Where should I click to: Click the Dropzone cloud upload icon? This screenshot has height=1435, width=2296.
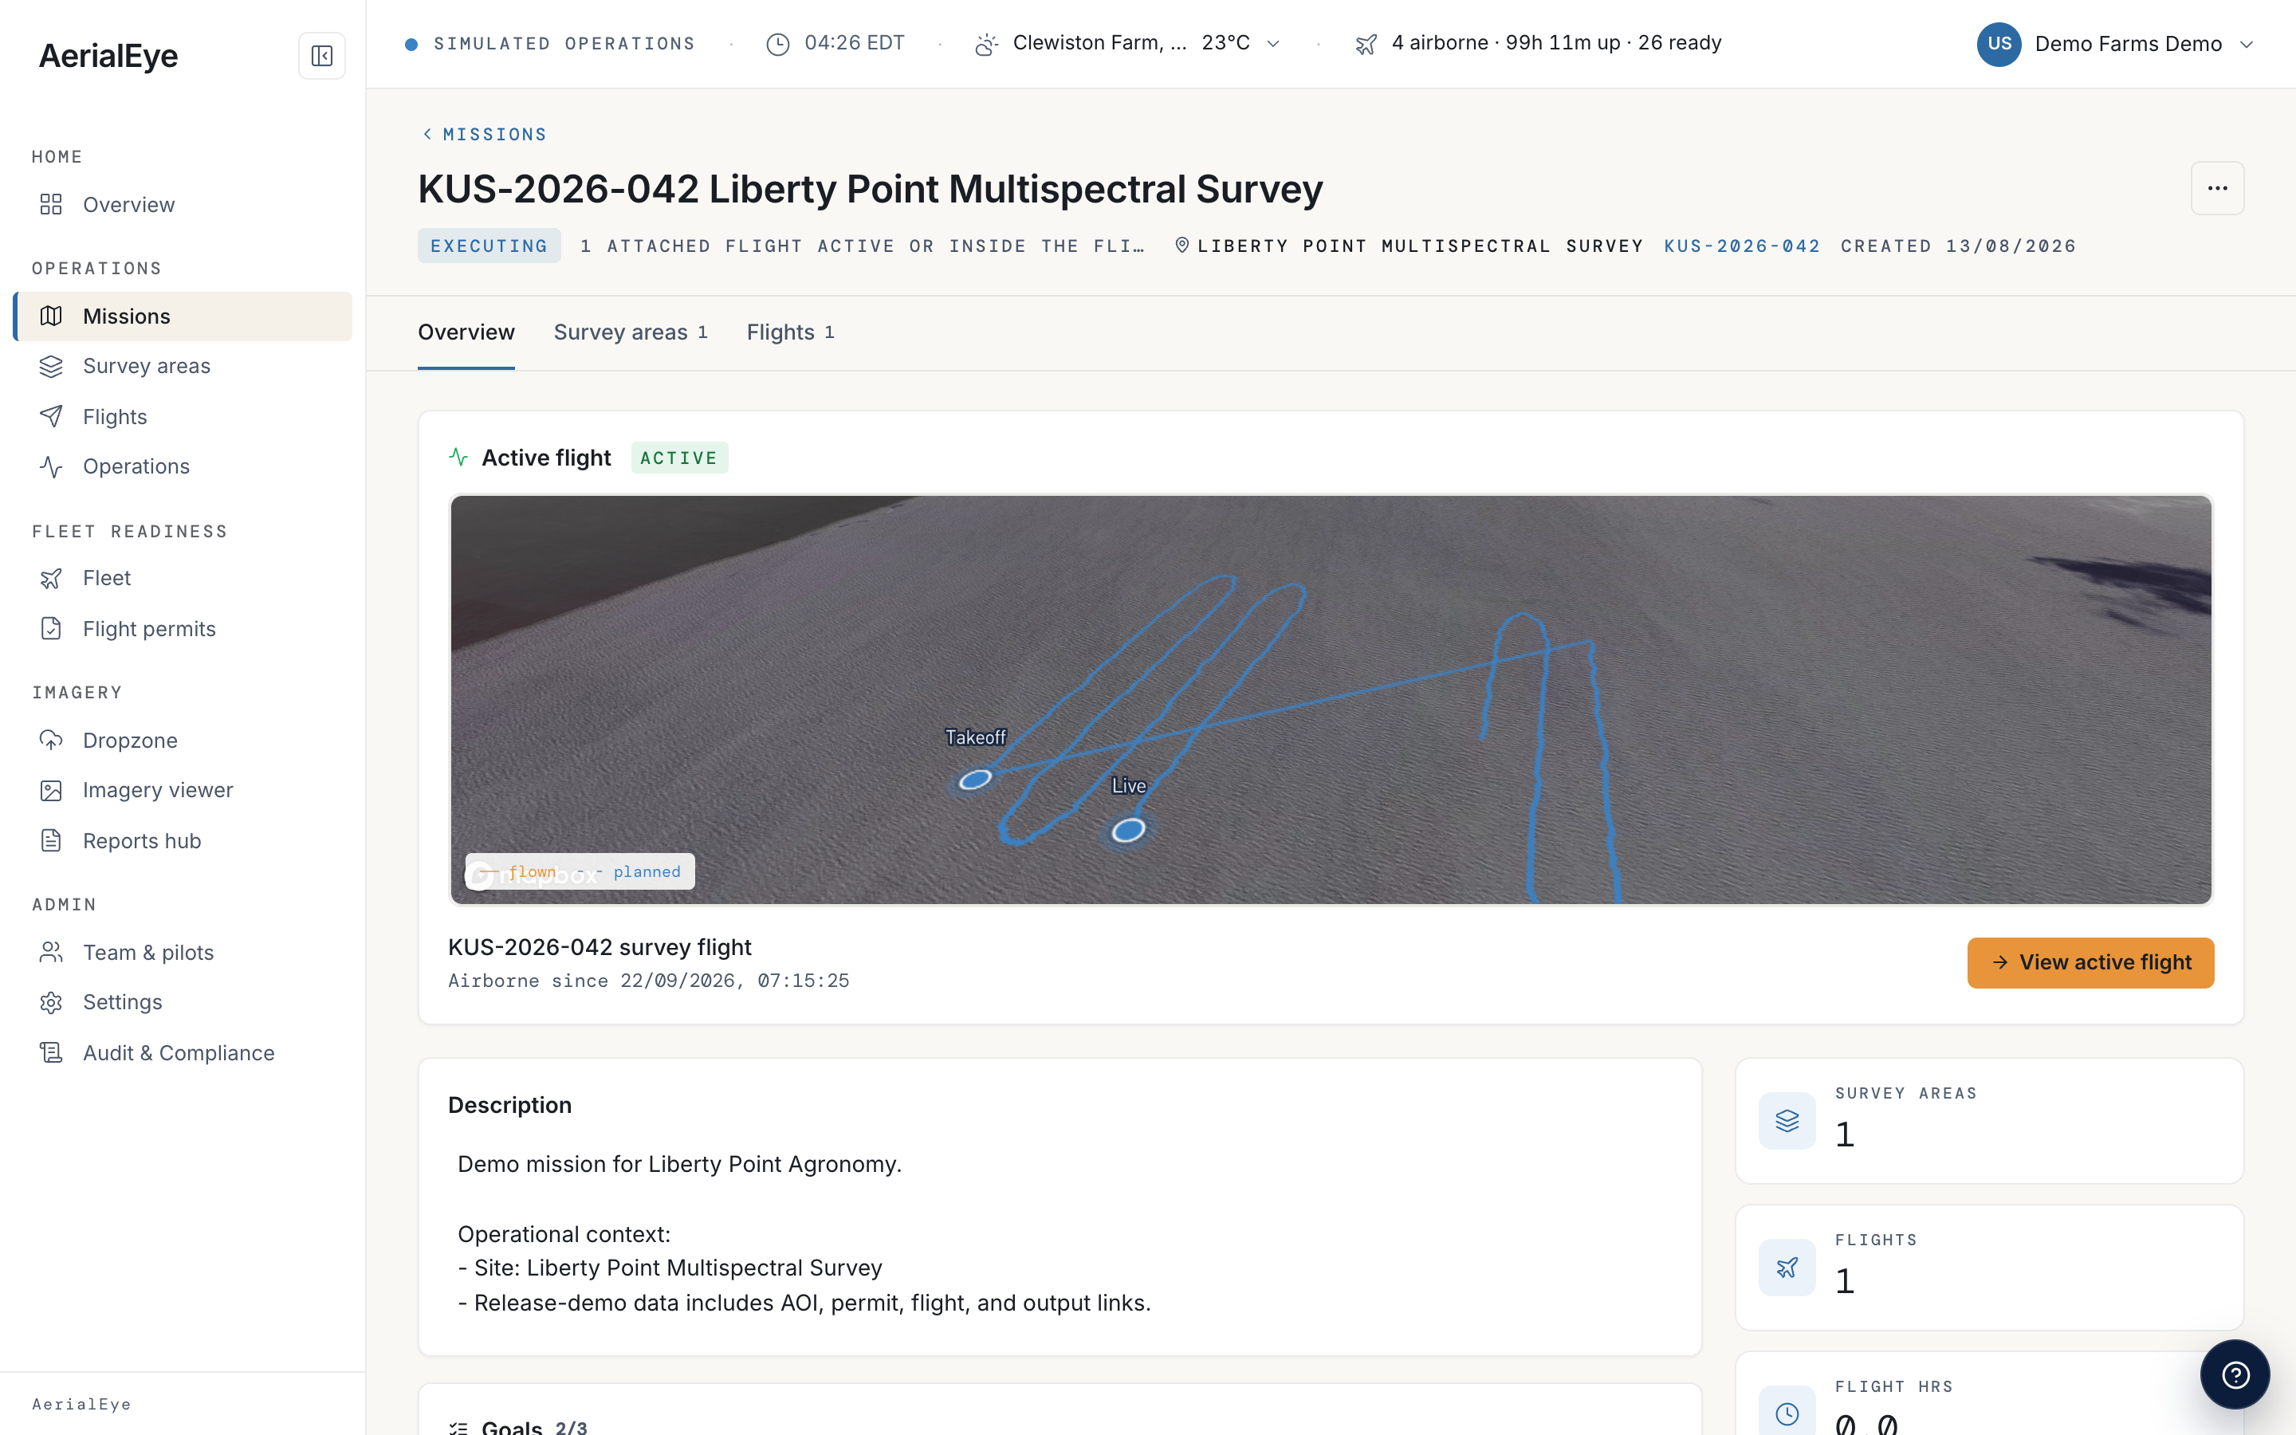coord(51,741)
